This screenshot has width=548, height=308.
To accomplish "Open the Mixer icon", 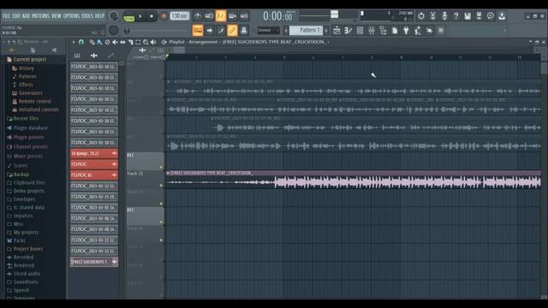I will coord(371,31).
